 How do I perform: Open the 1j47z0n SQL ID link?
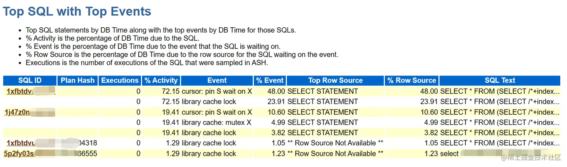pyautogui.click(x=17, y=112)
